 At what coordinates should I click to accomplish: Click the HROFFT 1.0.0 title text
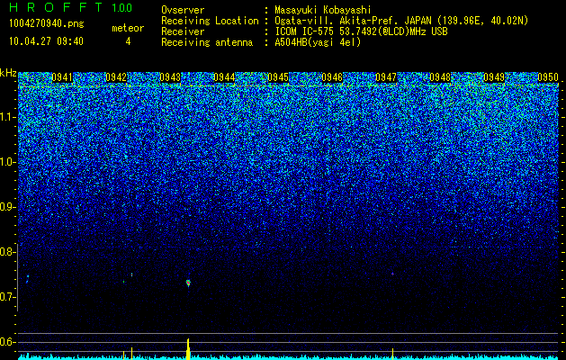click(70, 7)
